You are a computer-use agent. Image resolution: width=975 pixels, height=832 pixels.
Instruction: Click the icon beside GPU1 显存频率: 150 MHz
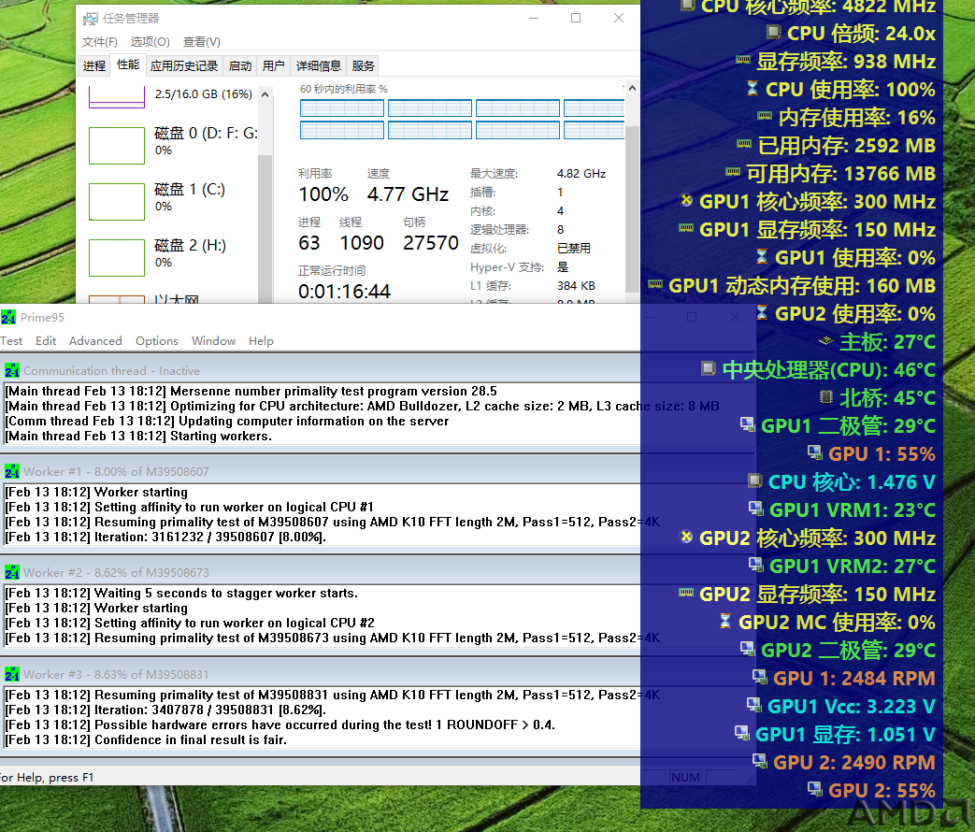[x=686, y=227]
